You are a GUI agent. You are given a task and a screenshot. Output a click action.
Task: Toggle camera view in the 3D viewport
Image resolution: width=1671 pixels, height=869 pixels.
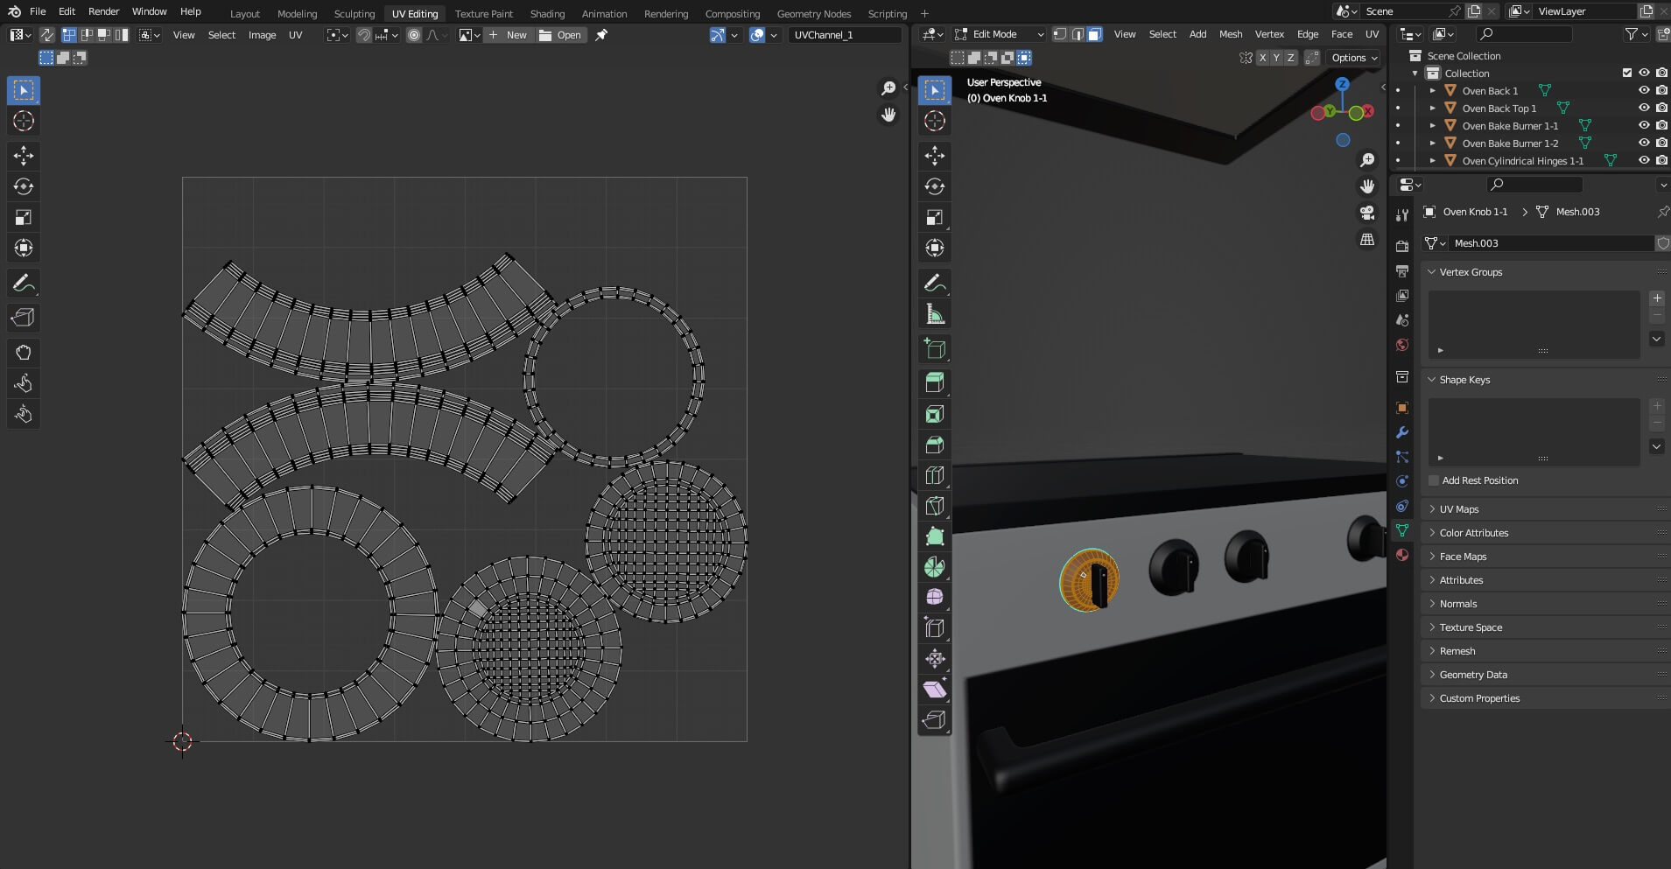click(x=1367, y=213)
